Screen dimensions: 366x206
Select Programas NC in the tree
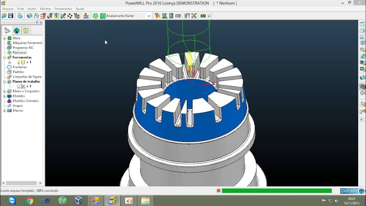[x=23, y=48]
